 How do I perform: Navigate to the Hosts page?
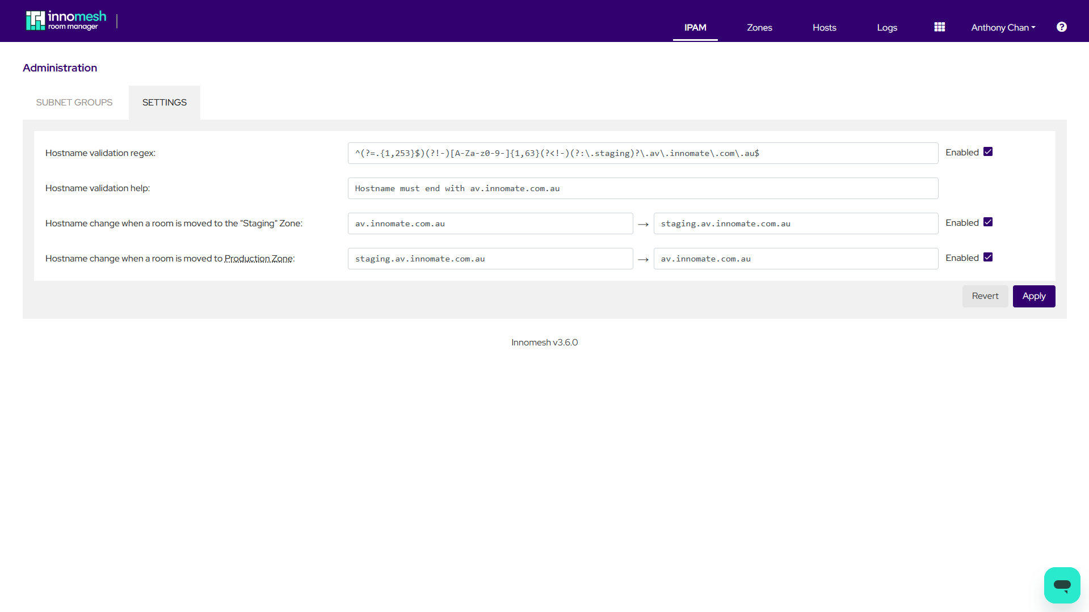coord(824,27)
